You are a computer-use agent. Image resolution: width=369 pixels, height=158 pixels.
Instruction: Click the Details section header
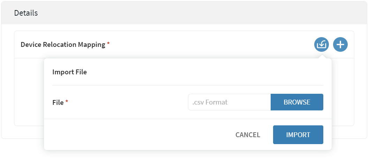pos(26,13)
